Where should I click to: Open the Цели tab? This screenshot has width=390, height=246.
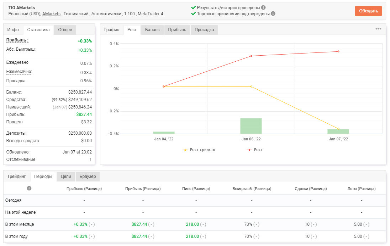tap(66, 177)
